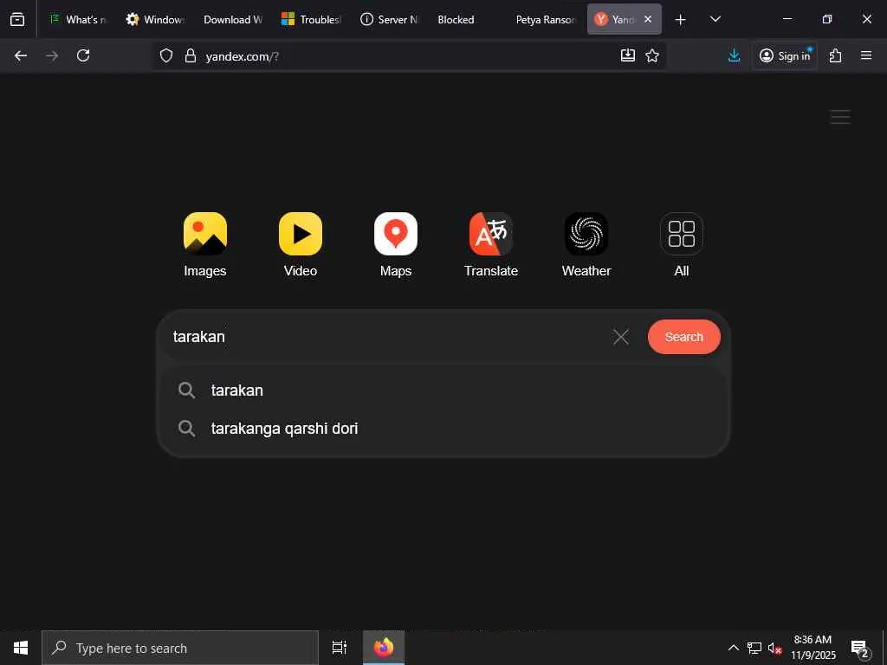
Task: Open the Yandex page hamburger menu
Action: 840,117
